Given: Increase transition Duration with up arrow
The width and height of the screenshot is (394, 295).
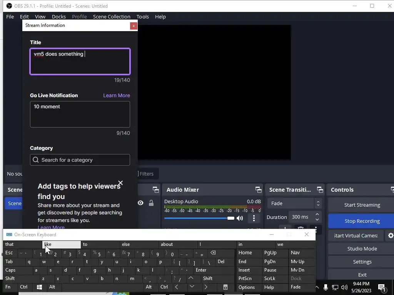Looking at the screenshot, I should point(317,214).
